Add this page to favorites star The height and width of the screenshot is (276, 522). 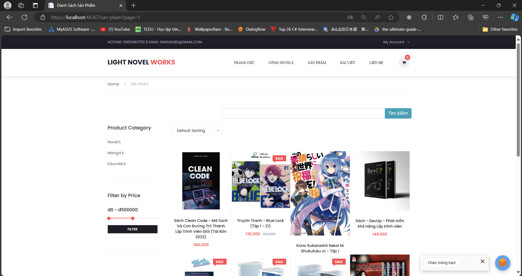[391, 17]
